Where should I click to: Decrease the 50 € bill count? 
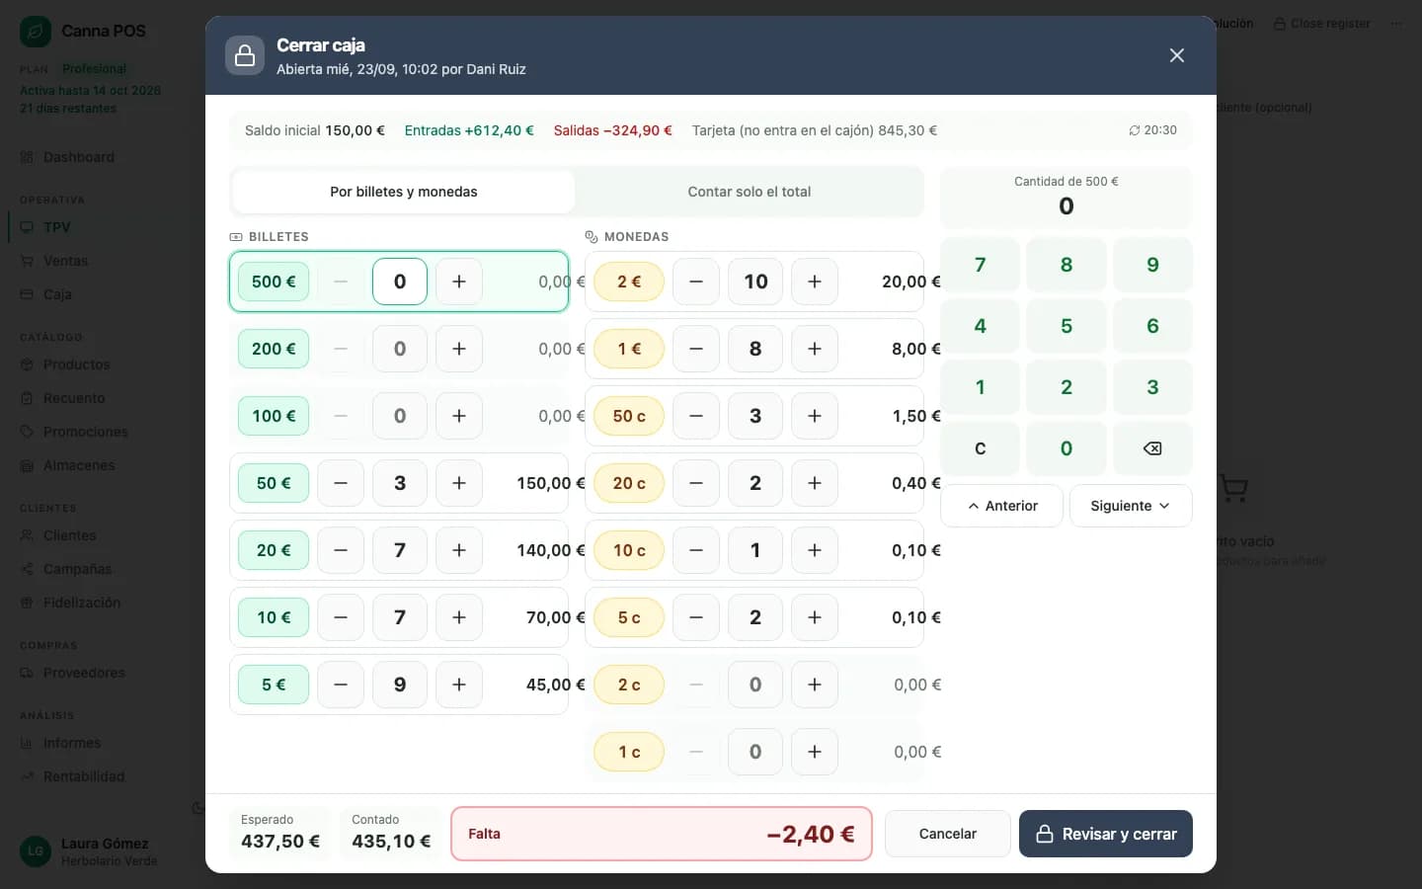coord(341,483)
